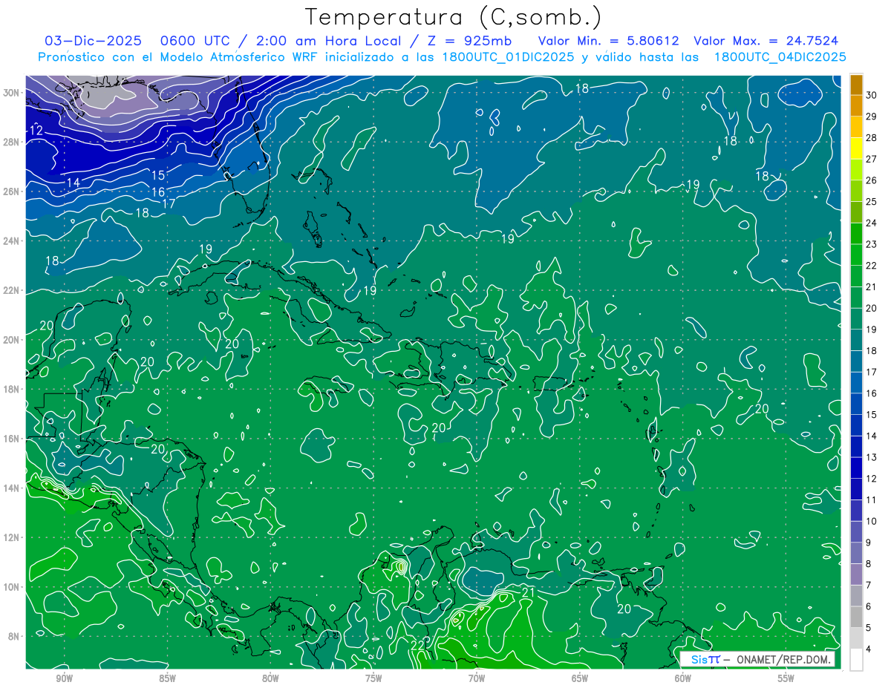Click the '28N' latitude axis label
This screenshot has height=688, width=891.
pos(12,142)
